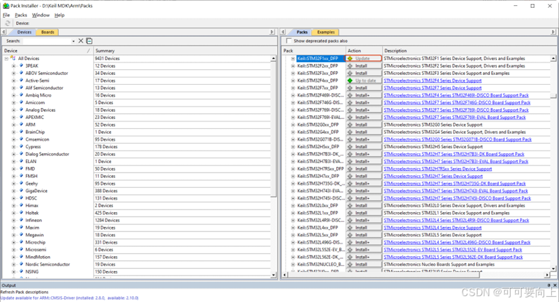The width and height of the screenshot is (559, 302).
Task: Open STM32F469I-DISCO Board Support Pack link
Action: [x=456, y=95]
